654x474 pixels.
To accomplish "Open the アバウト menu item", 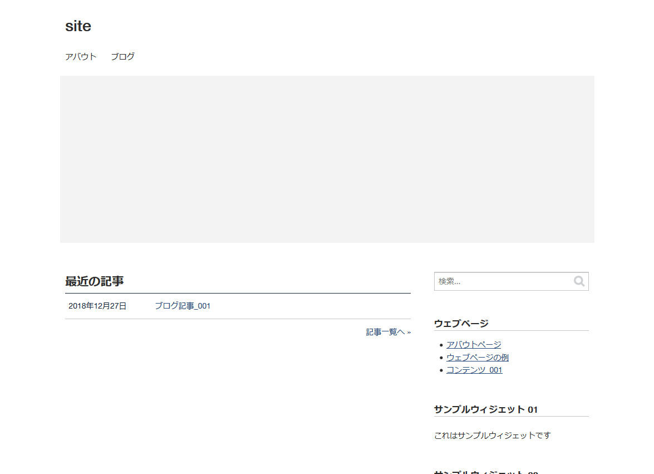I will pyautogui.click(x=81, y=56).
